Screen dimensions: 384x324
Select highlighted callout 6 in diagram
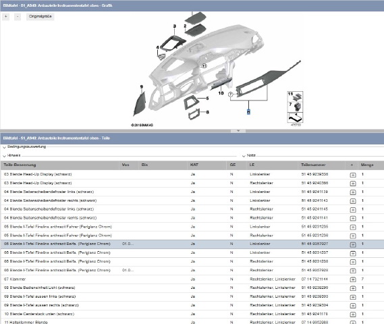pyautogui.click(x=248, y=112)
